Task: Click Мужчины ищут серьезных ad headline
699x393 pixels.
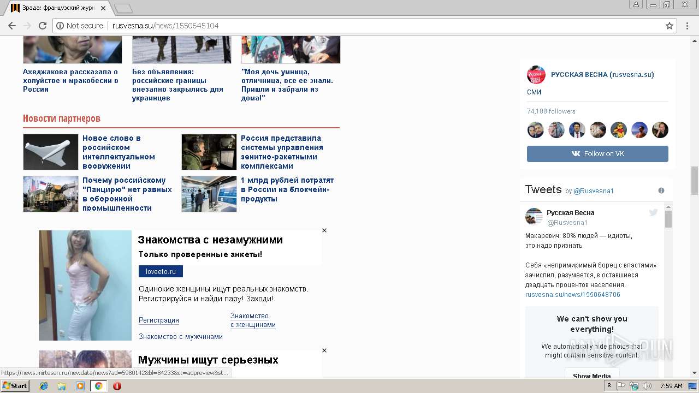Action: tap(208, 360)
